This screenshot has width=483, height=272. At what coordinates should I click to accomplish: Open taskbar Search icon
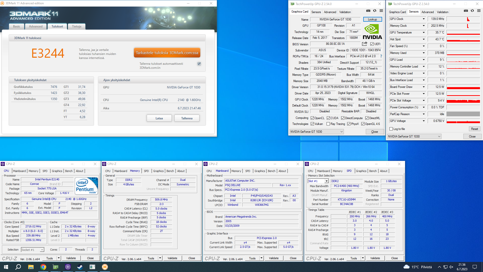tap(18, 267)
